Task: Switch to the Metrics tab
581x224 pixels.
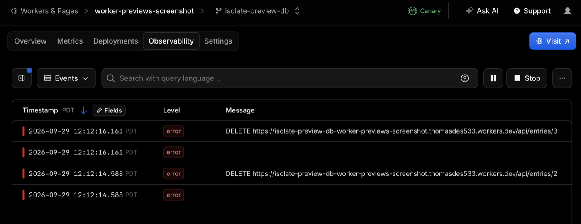Action: 70,41
